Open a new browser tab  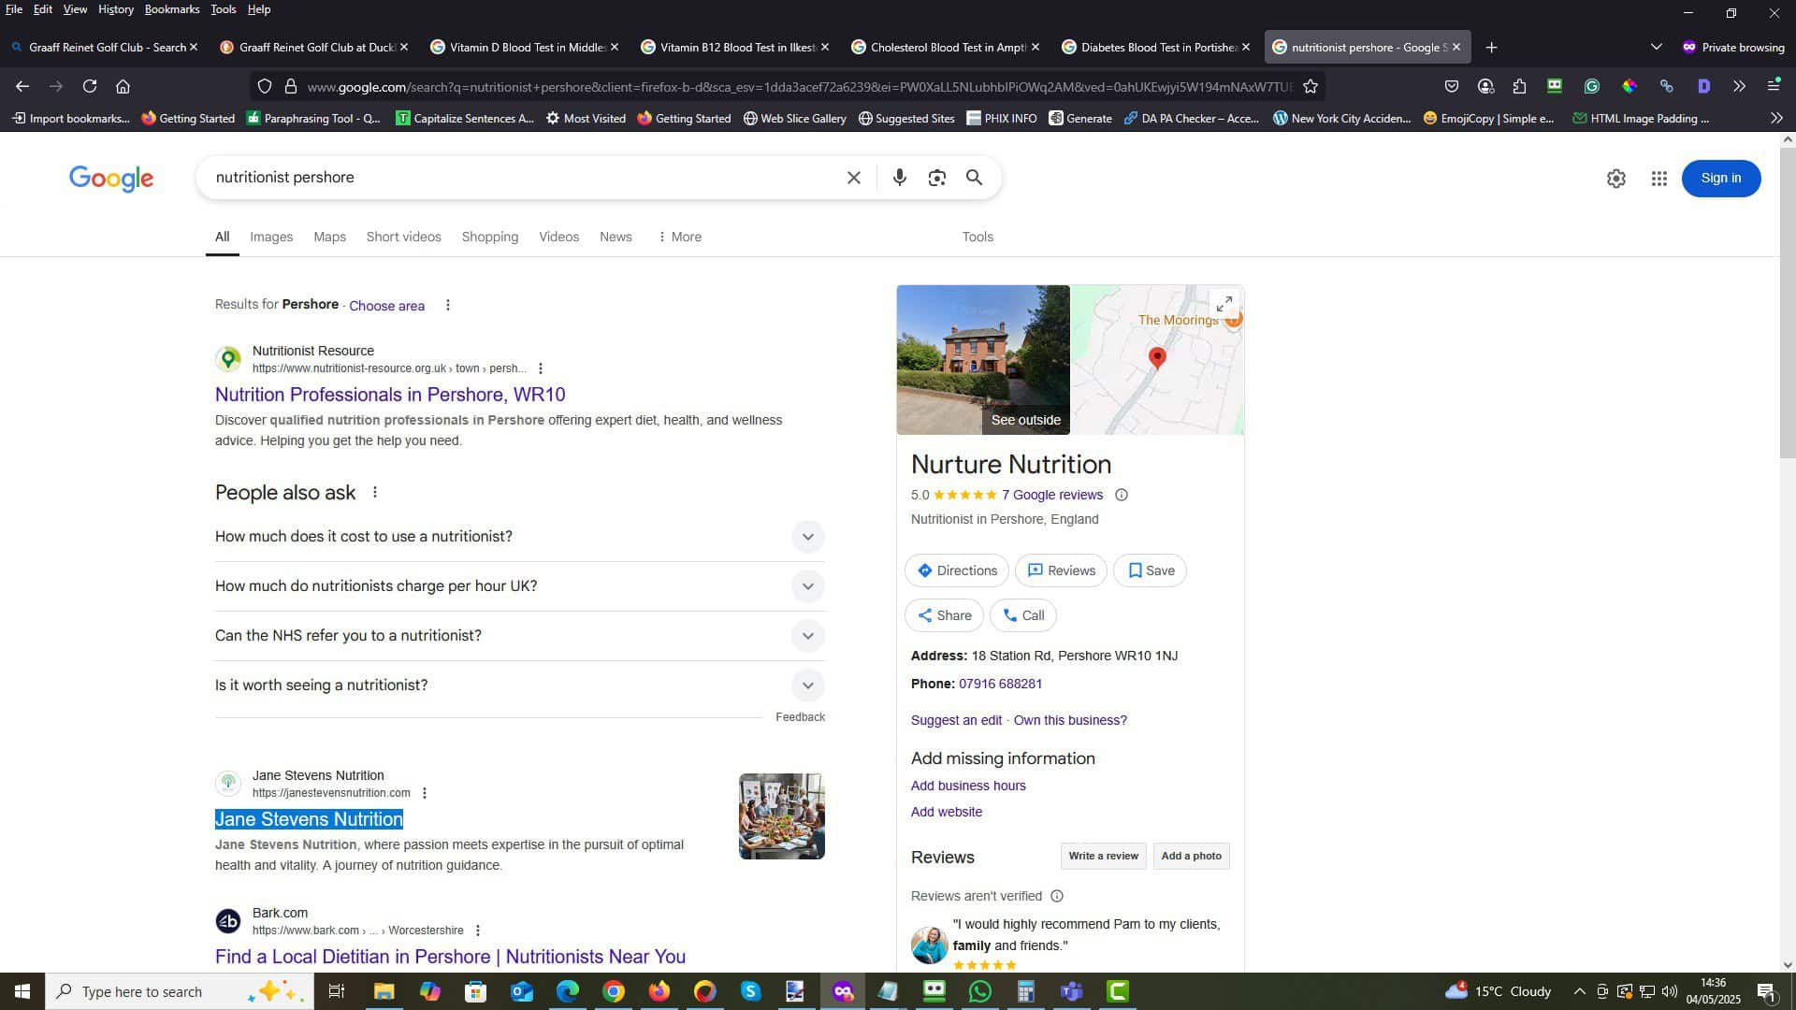(1491, 47)
